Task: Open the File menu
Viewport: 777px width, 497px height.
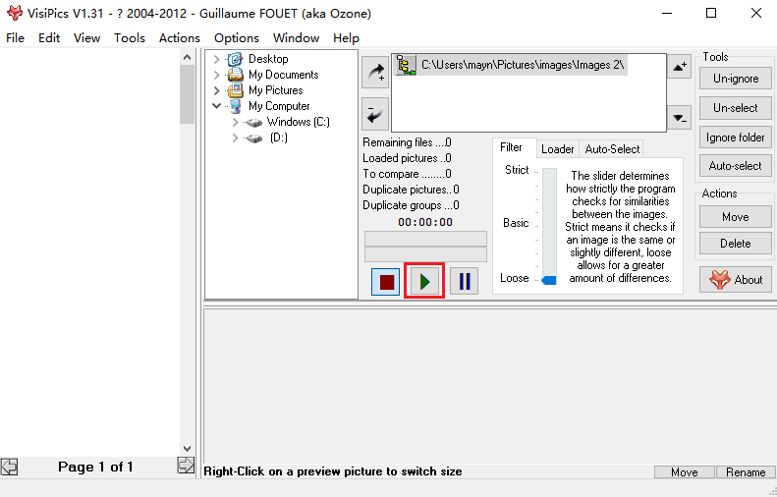Action: click(x=16, y=38)
